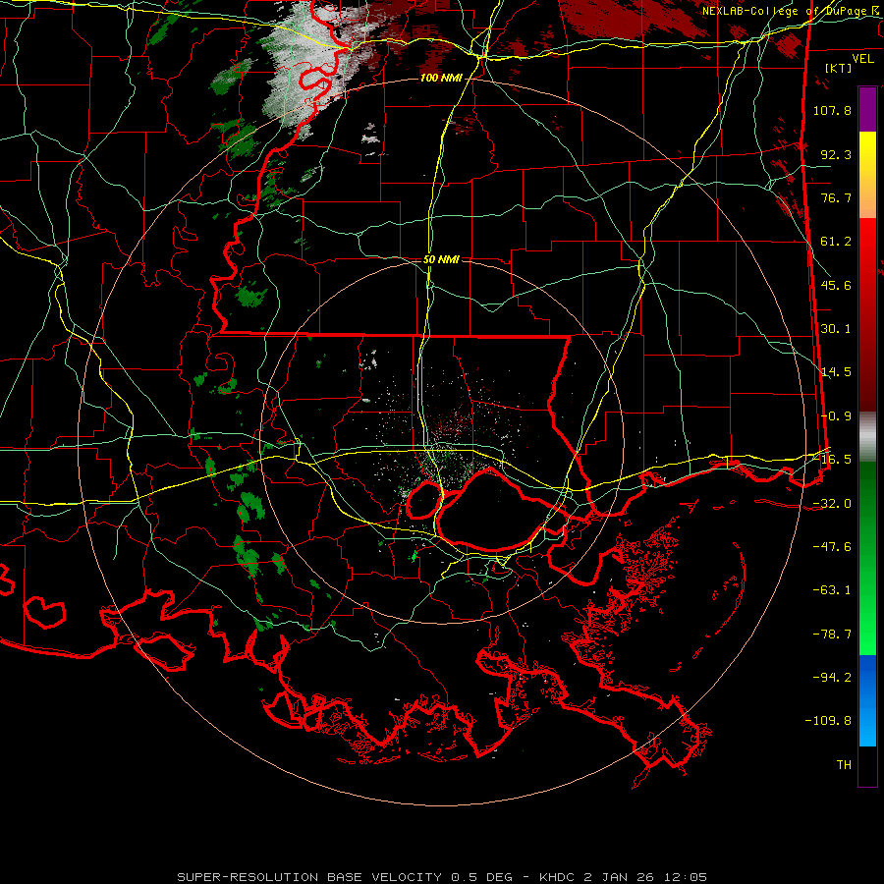This screenshot has width=884, height=884.
Task: Click the 61.2 velocity scale value
Action: pos(836,242)
